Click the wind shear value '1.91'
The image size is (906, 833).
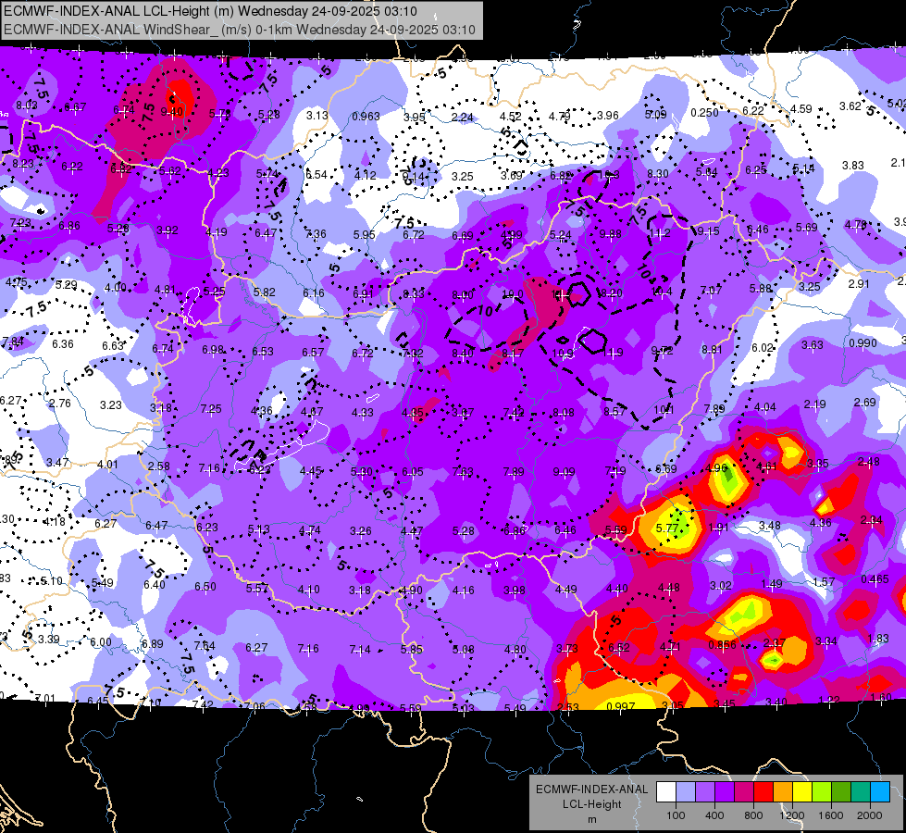pyautogui.click(x=718, y=528)
